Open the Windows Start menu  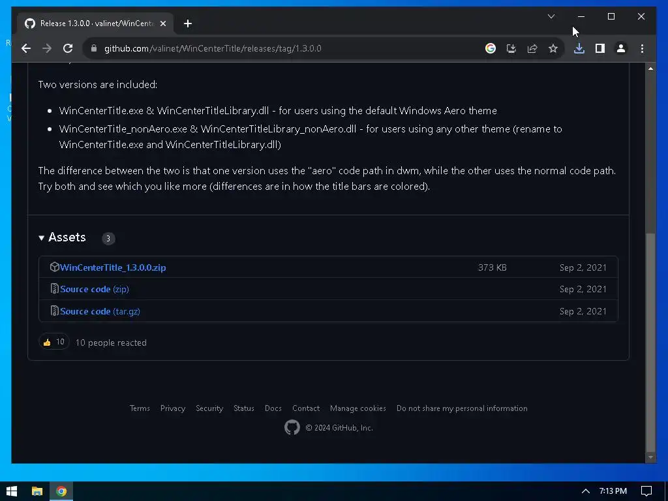point(12,491)
